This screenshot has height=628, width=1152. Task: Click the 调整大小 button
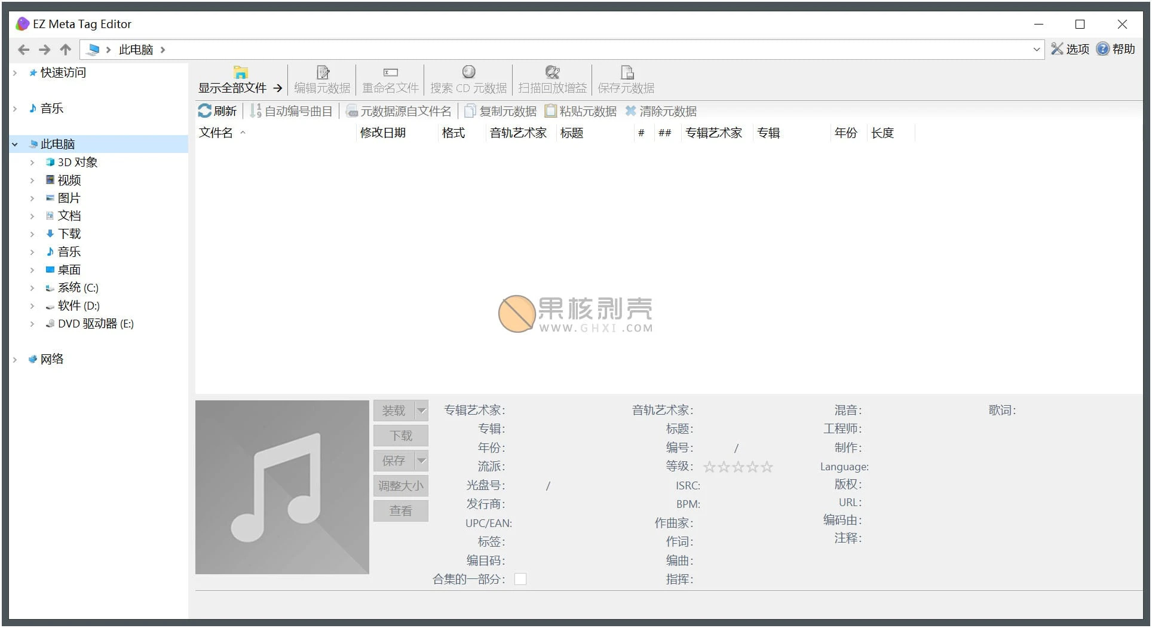pos(400,486)
